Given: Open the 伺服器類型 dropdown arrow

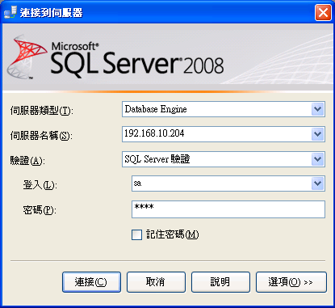Looking at the screenshot, I should [317, 109].
